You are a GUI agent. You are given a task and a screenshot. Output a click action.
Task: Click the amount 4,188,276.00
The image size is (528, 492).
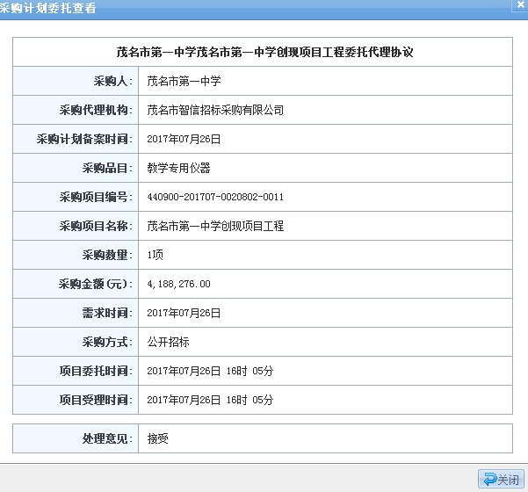178,284
